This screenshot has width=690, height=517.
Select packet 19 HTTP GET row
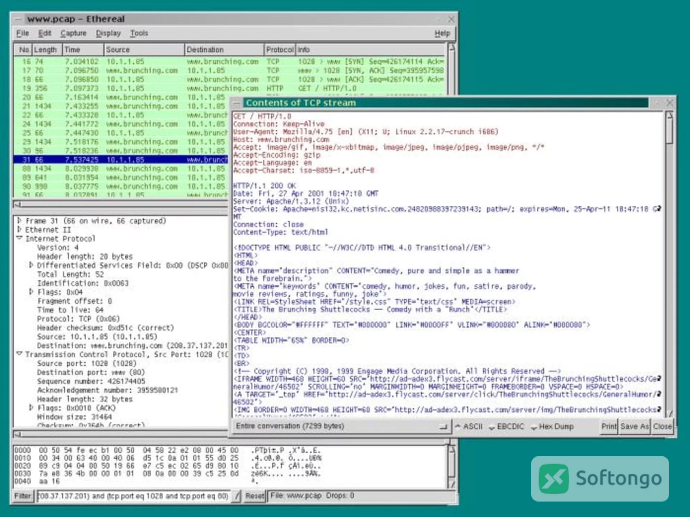pyautogui.click(x=229, y=88)
